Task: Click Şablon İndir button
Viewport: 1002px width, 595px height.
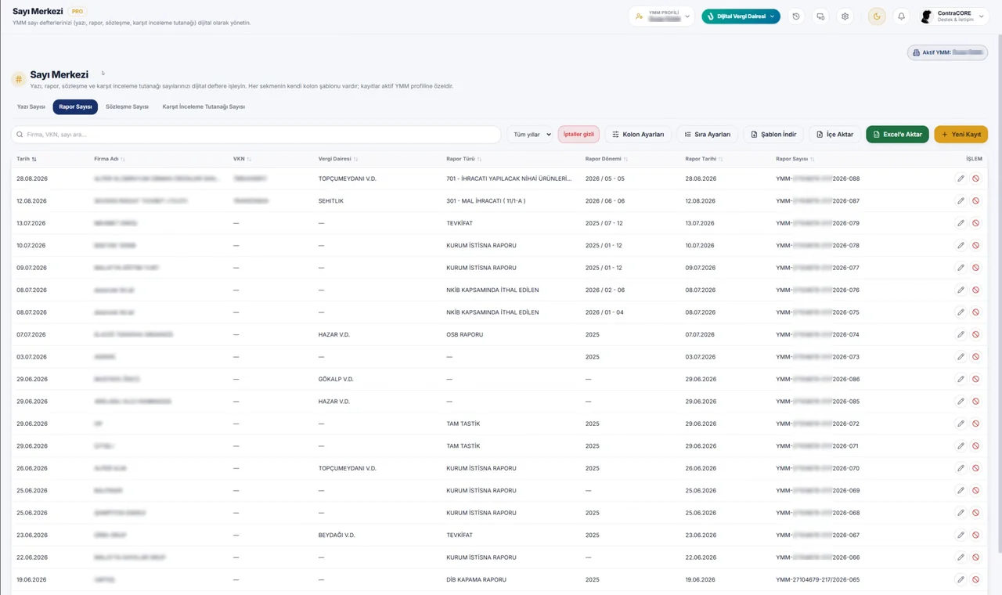Action: (x=773, y=135)
